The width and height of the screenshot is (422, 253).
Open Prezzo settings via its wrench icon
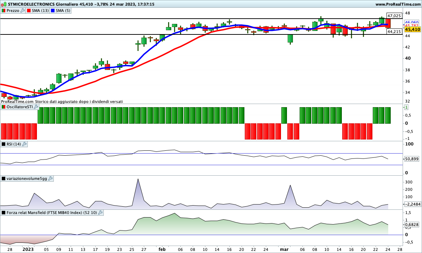(23, 11)
